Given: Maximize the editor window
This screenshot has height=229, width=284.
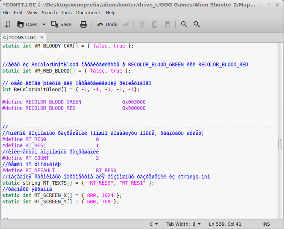Looking at the screenshot, I should coord(269,5).
